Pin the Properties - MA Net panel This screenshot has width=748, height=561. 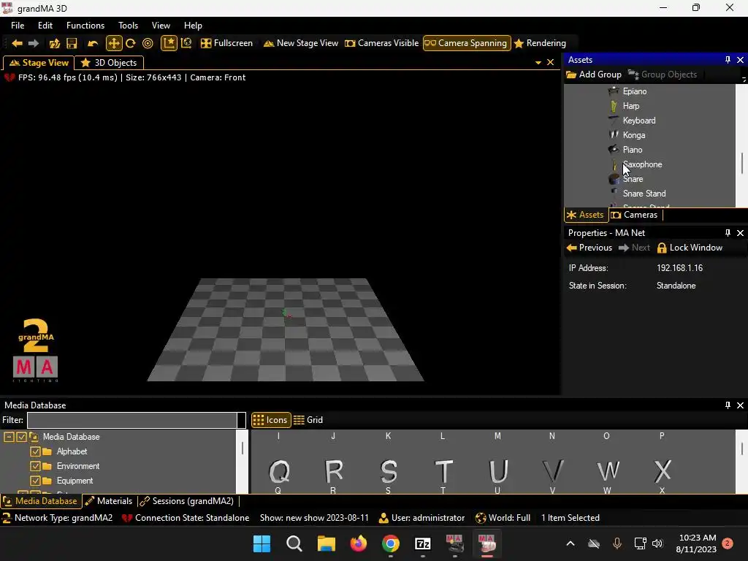(728, 233)
